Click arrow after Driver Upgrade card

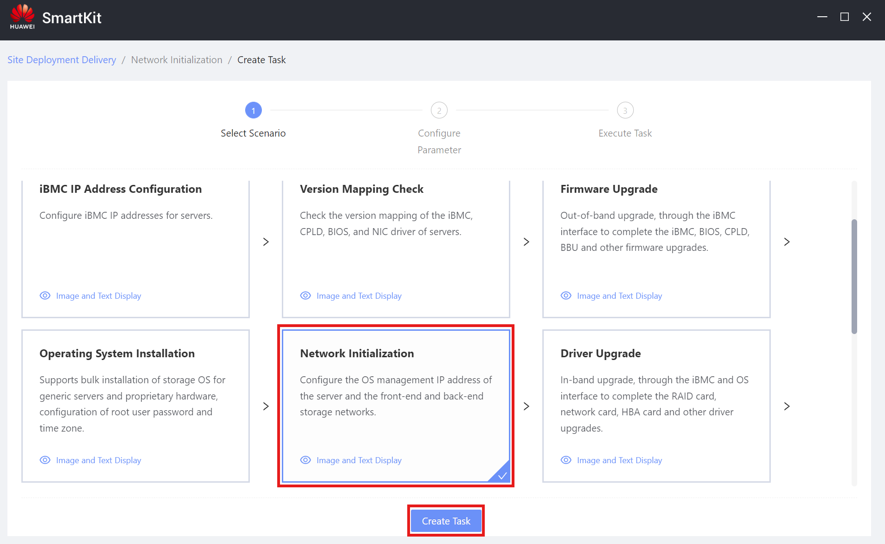coord(787,406)
